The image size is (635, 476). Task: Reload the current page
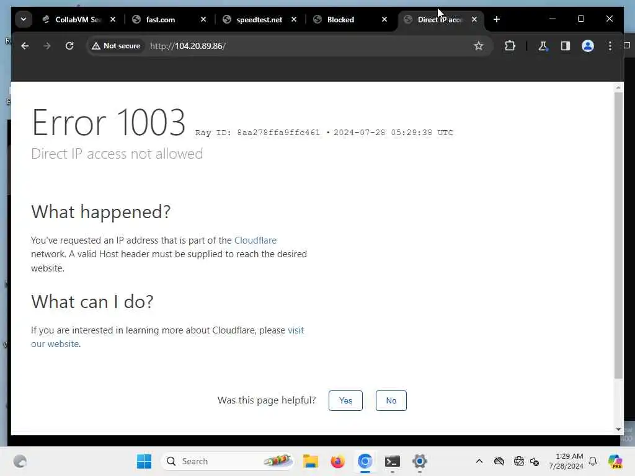tap(69, 46)
